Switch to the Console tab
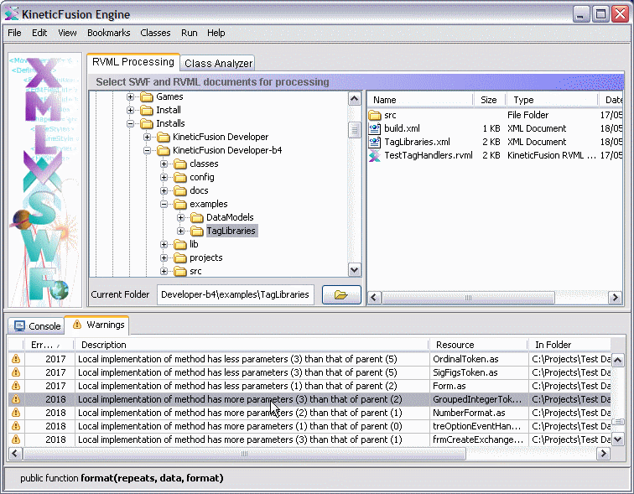Viewport: 634px width, 494px height. [x=37, y=325]
